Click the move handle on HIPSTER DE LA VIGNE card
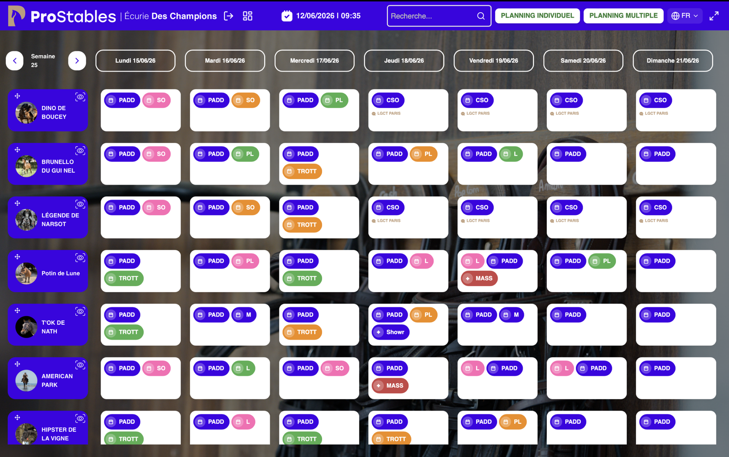Screen dimensions: 729x457 click(17, 418)
